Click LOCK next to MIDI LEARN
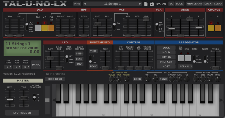Image resolution: width=225 pixels, height=118 pixels. pos(208,4)
